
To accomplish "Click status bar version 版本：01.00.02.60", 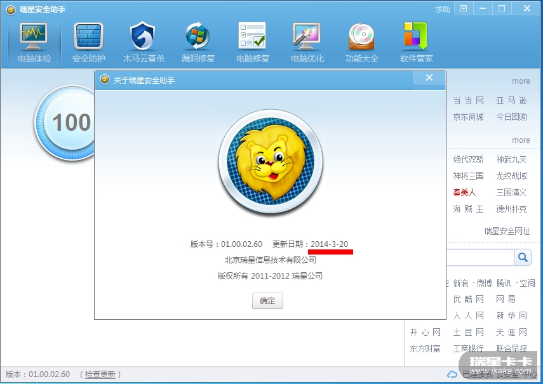I will [37, 374].
